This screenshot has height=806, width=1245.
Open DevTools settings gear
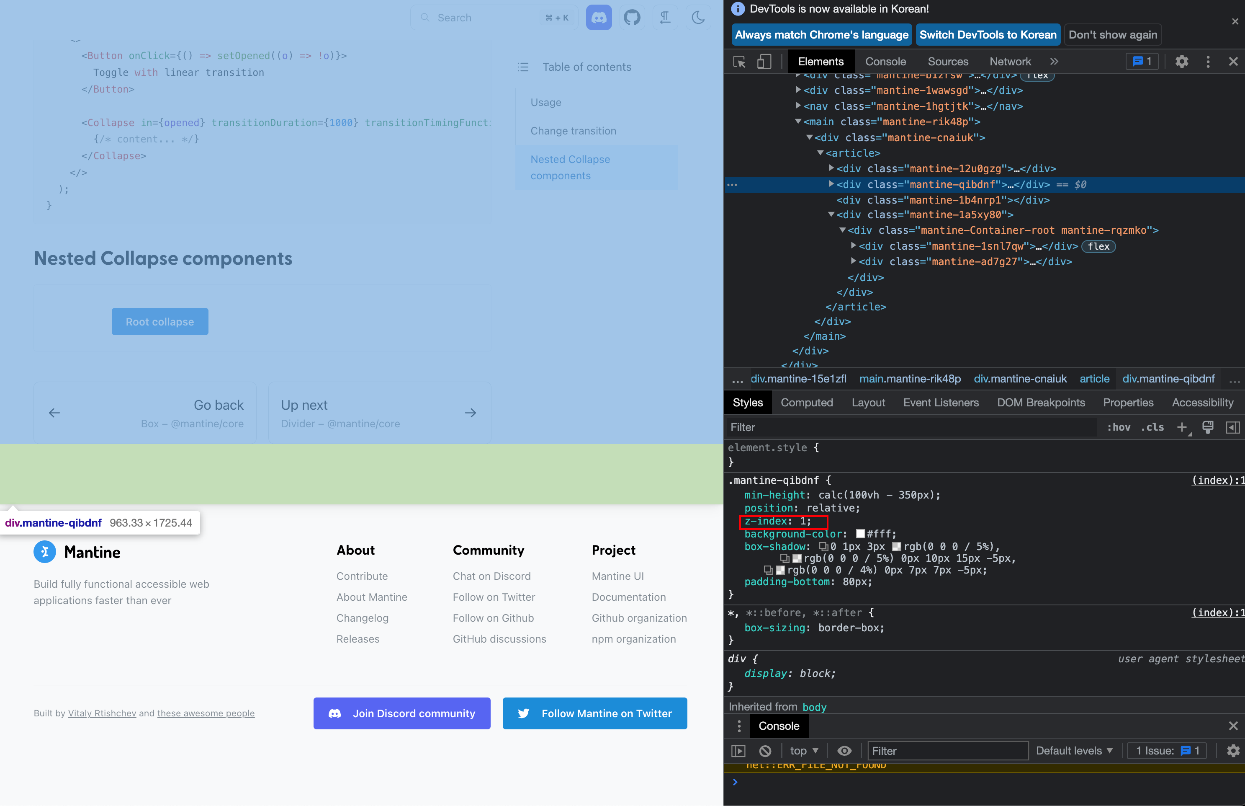coord(1182,62)
